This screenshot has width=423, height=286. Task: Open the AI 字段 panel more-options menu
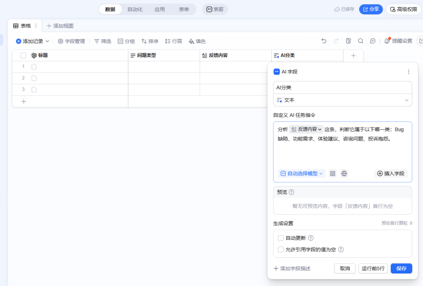coord(409,72)
